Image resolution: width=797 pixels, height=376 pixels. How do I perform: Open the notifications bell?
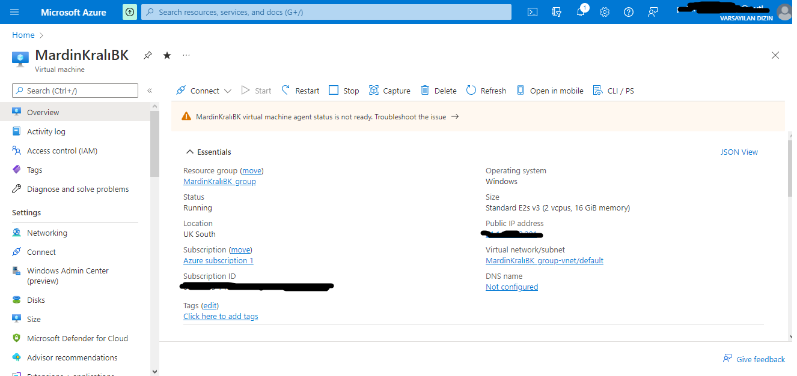(581, 12)
